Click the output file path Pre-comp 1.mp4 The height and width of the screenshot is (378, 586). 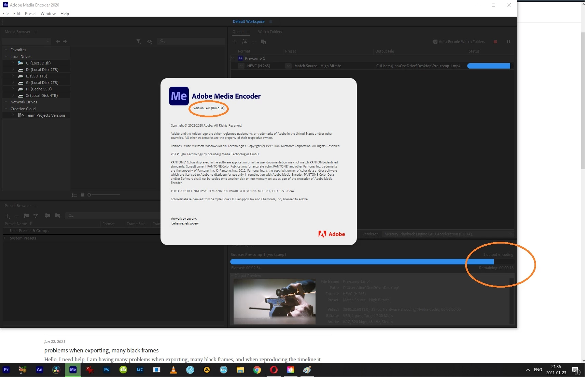(418, 66)
